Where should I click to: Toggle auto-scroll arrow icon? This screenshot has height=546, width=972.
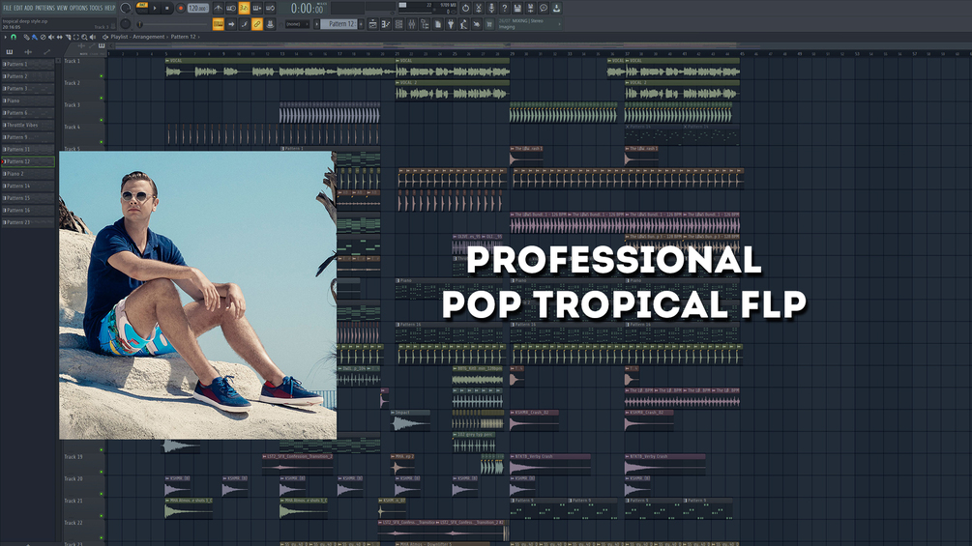tap(231, 24)
